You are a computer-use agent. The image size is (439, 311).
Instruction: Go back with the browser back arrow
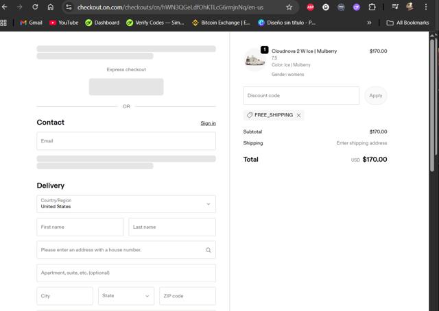click(5, 7)
